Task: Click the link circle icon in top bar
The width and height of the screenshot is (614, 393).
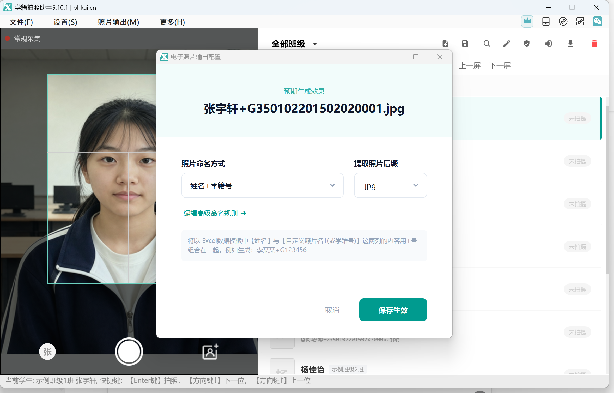Action: coord(563,21)
